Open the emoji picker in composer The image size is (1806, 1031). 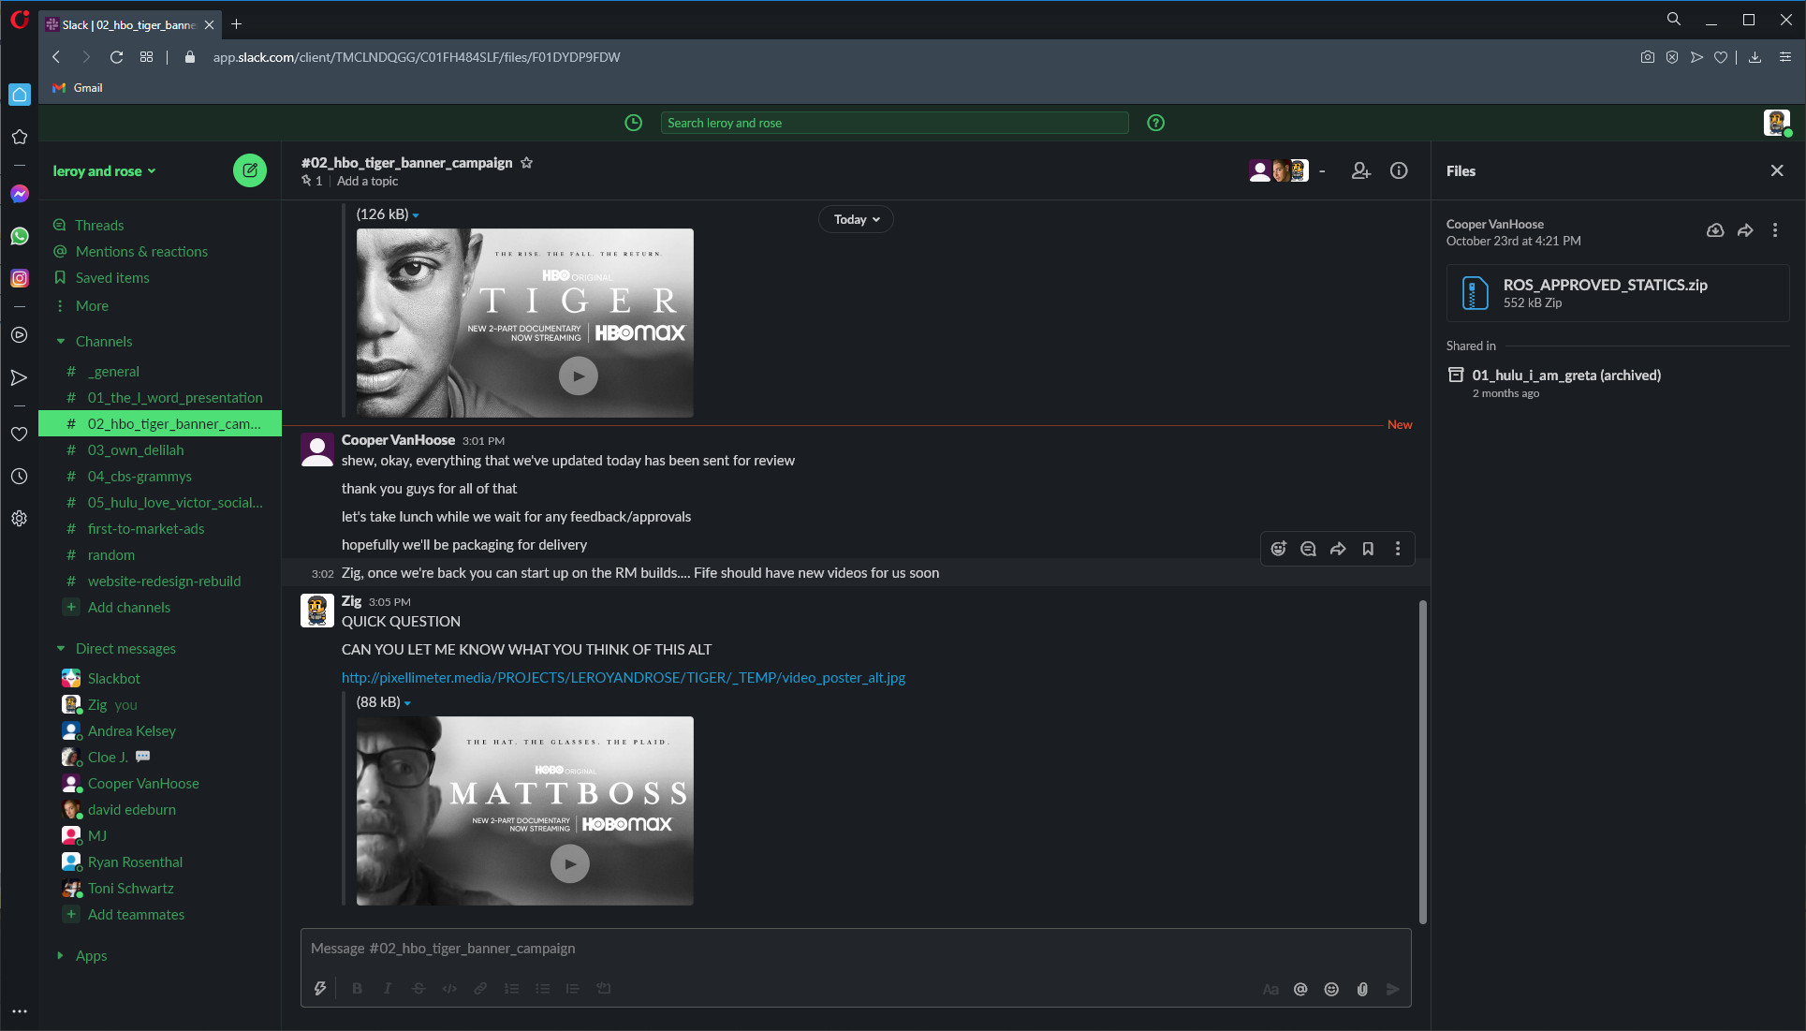[x=1331, y=990]
